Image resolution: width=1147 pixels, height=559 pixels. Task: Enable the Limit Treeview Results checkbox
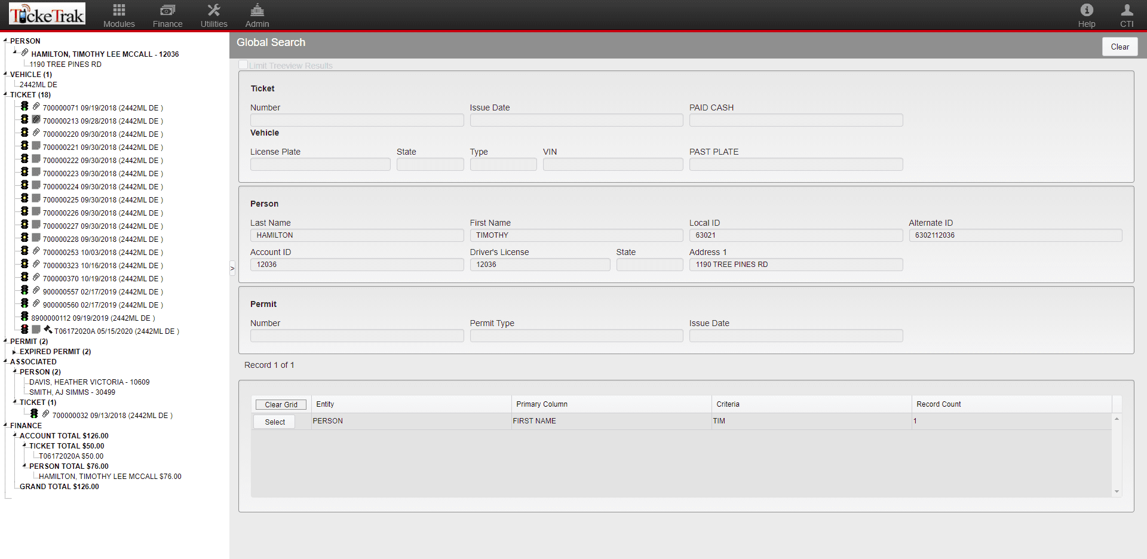coord(243,64)
